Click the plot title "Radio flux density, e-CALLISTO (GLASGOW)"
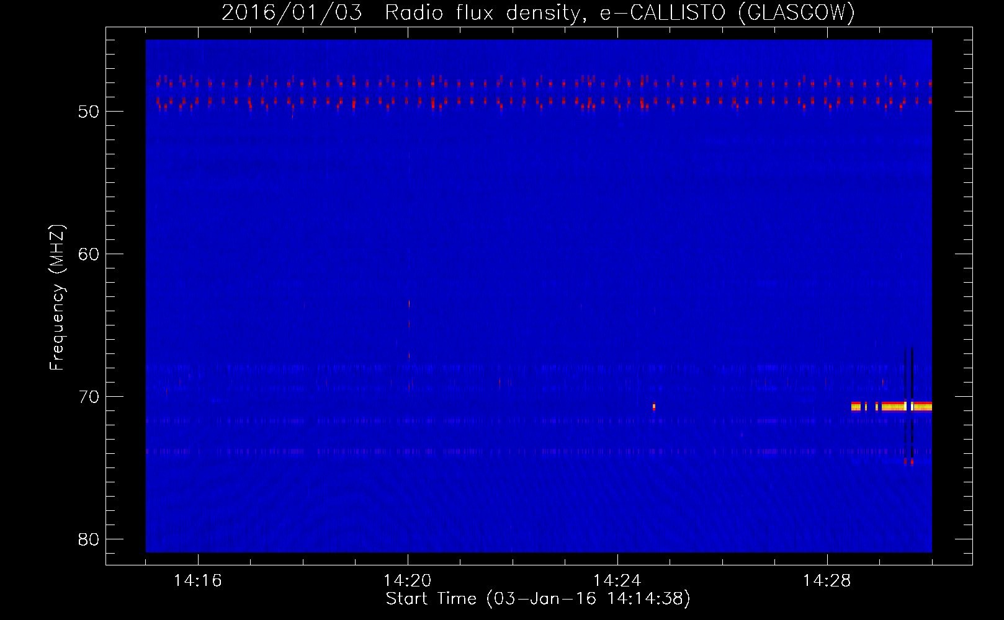1004x620 pixels. coord(620,12)
